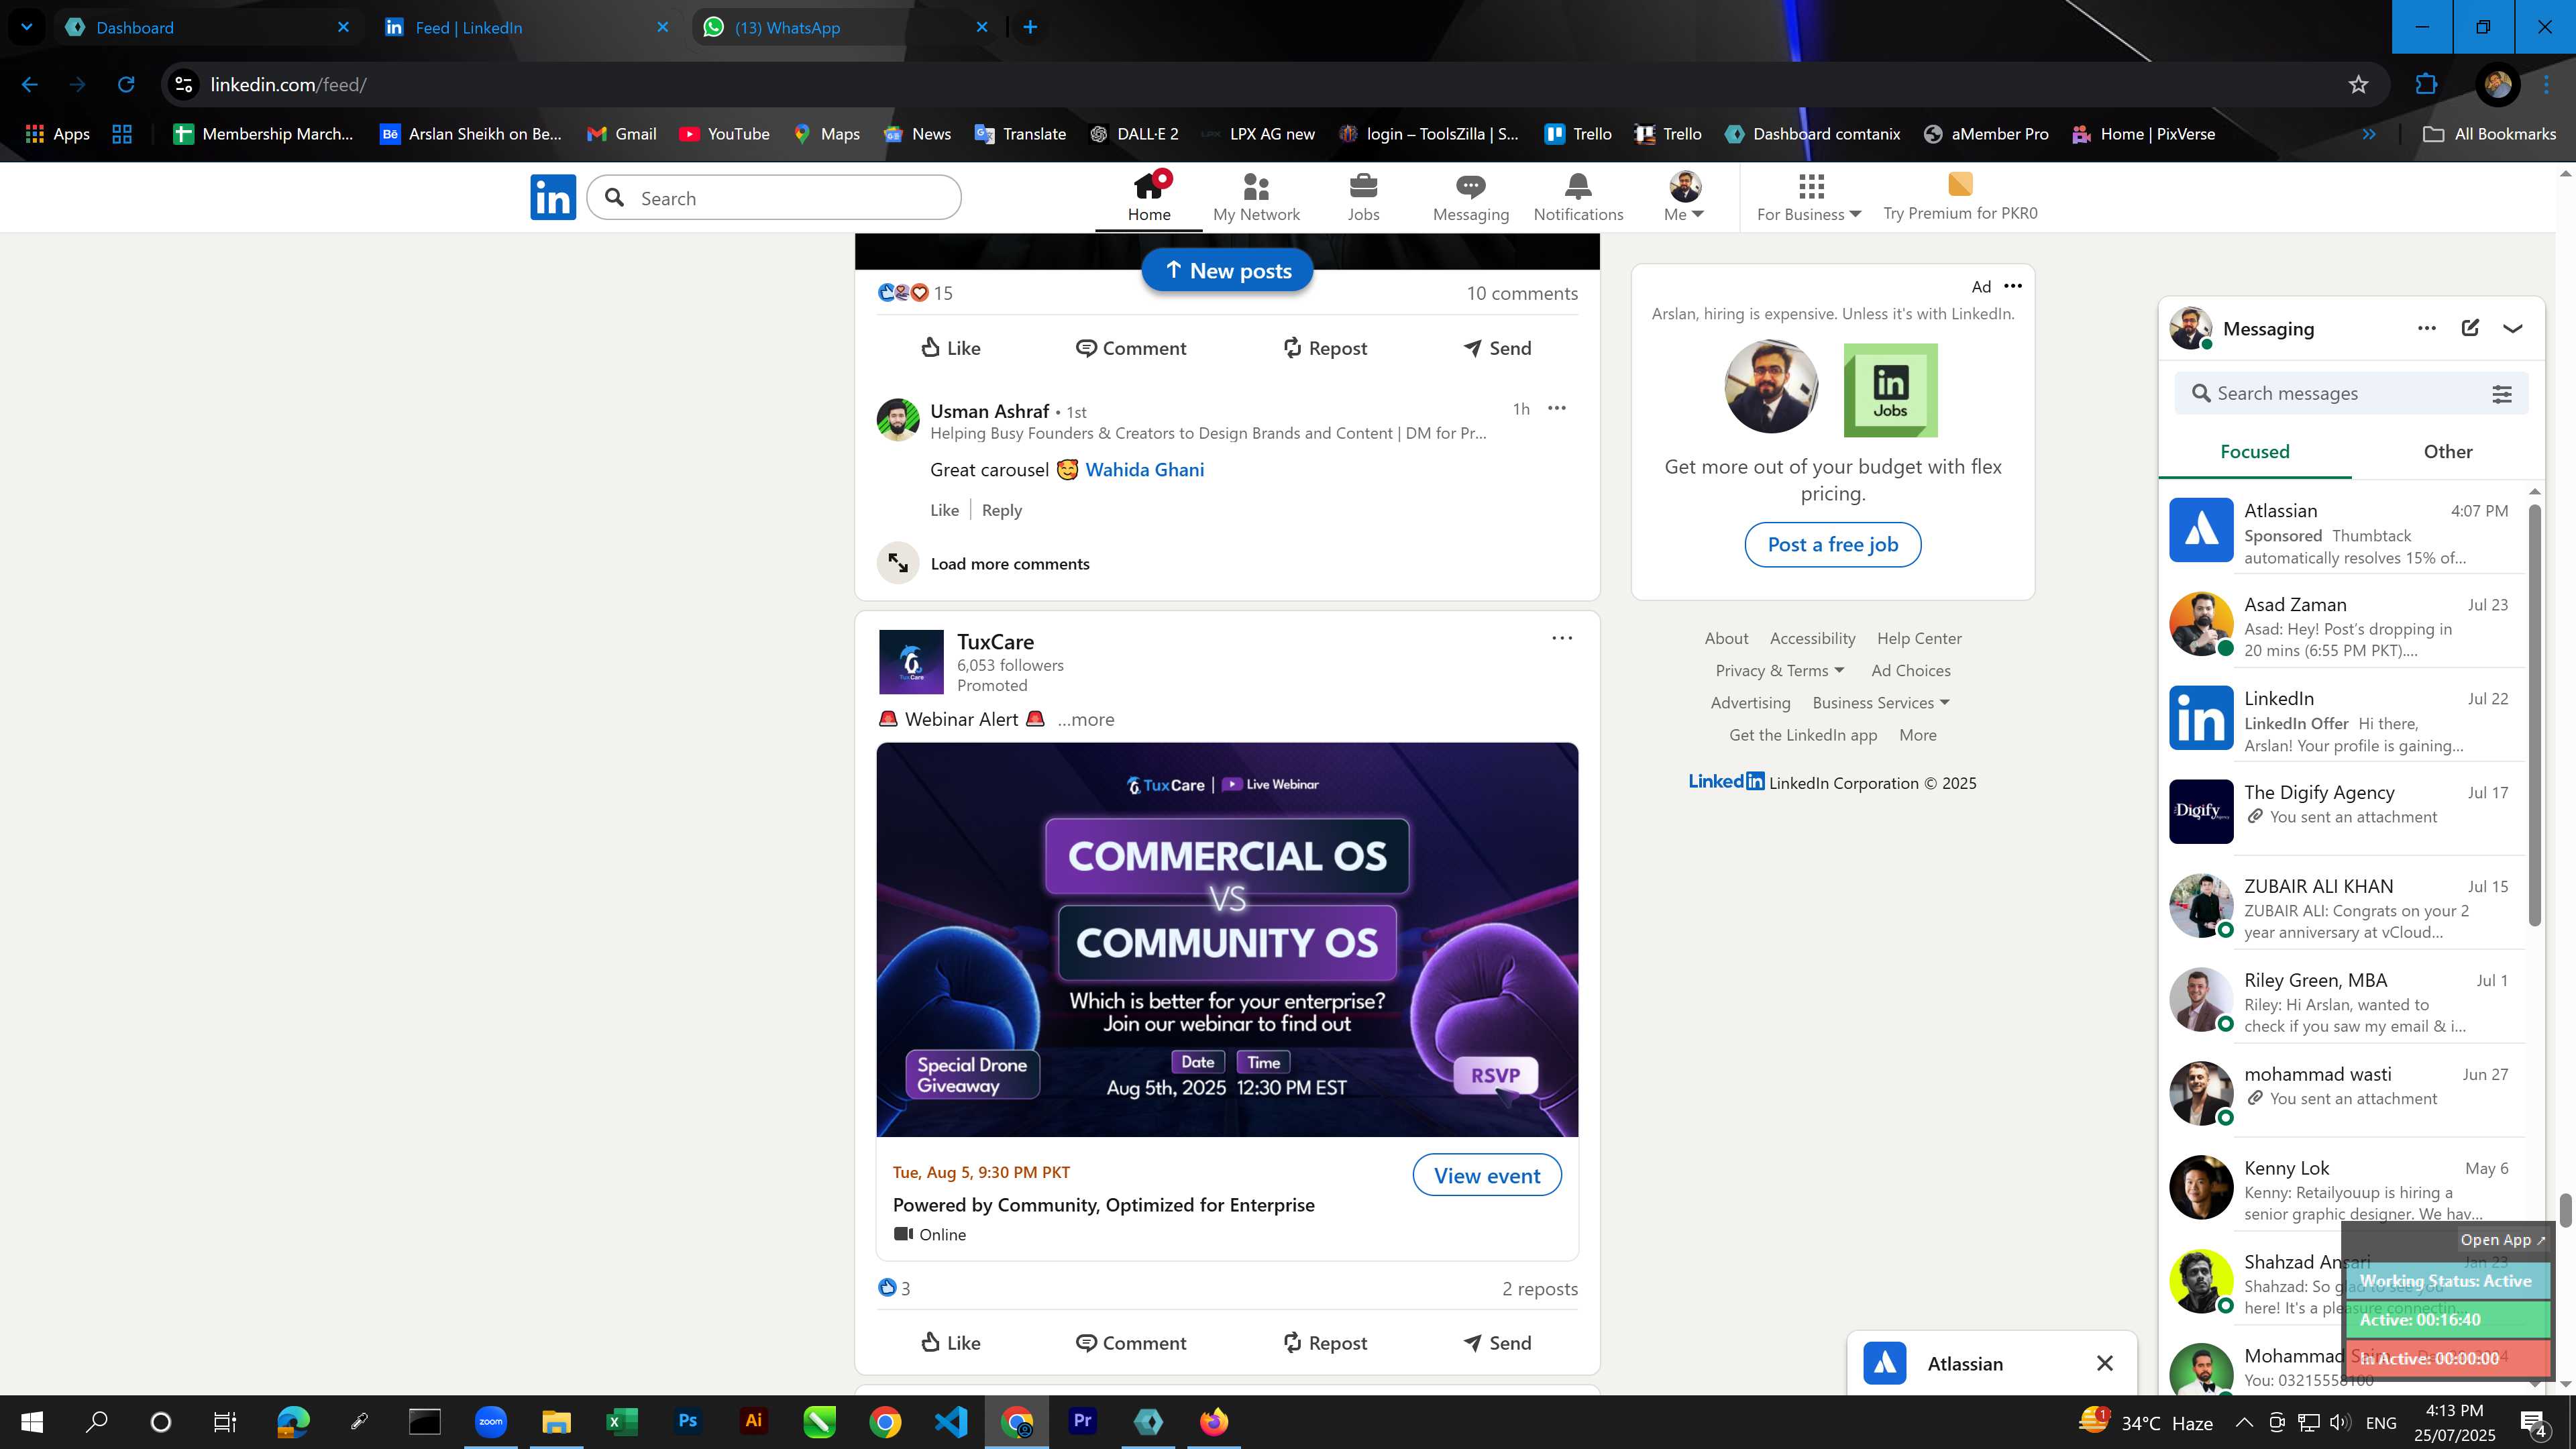
Task: Compose a new message
Action: click(x=2469, y=328)
